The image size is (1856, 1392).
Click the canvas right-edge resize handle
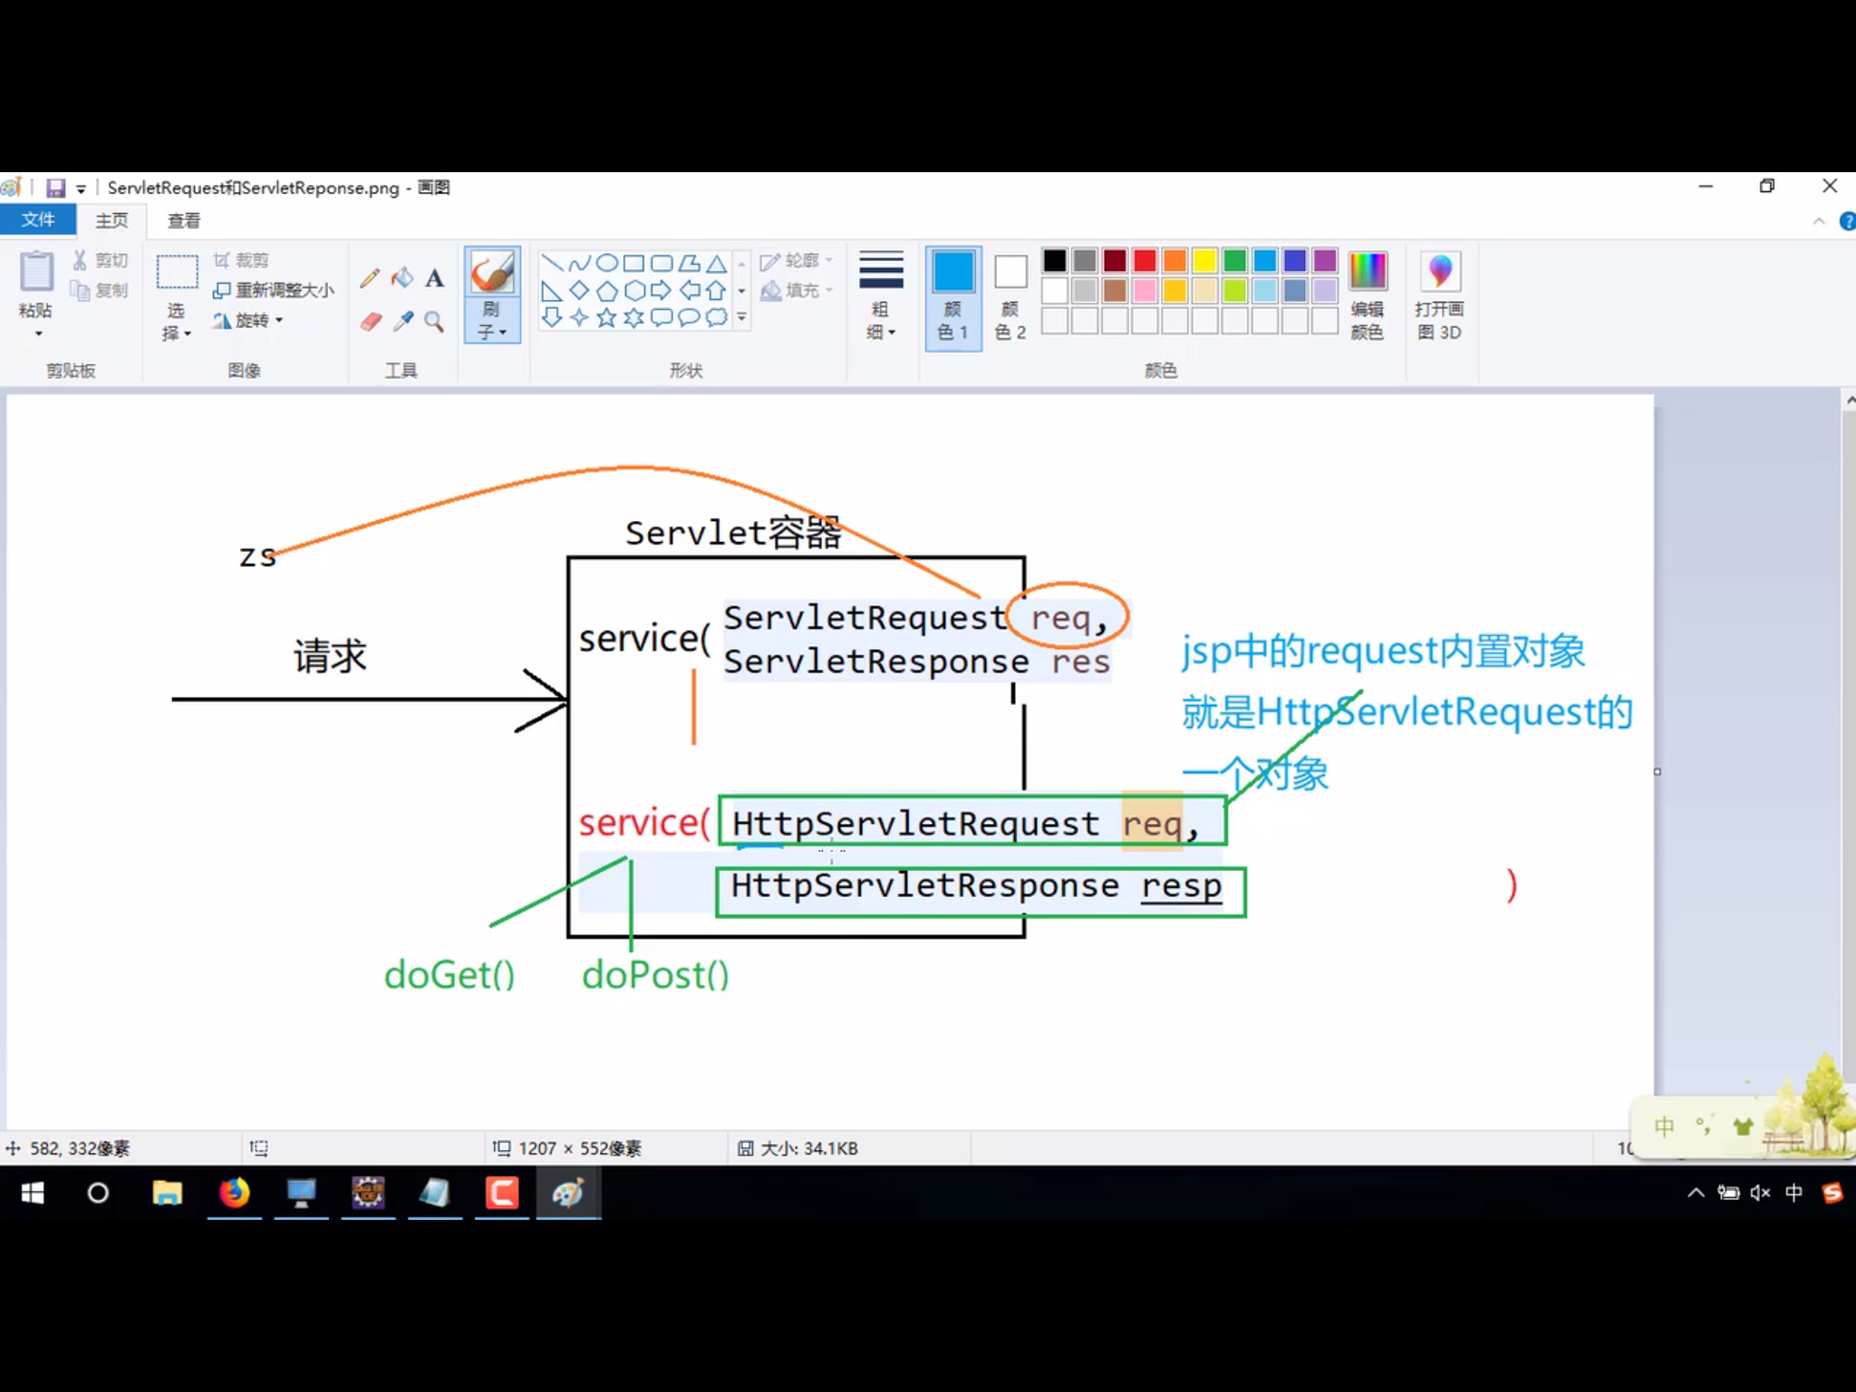tap(1658, 772)
